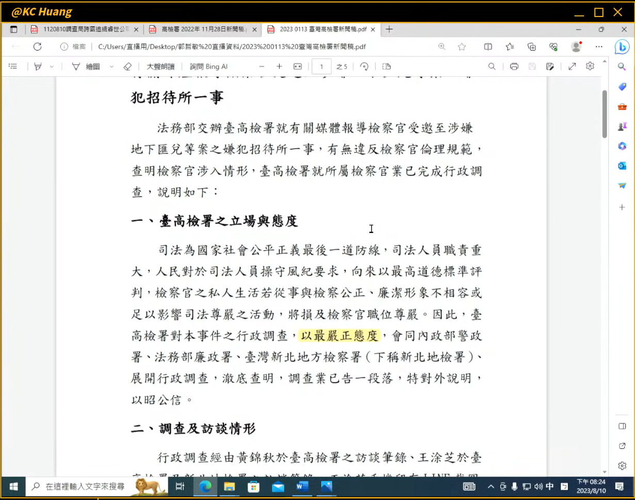Click the 大聲朗讀 read aloud button

point(160,66)
